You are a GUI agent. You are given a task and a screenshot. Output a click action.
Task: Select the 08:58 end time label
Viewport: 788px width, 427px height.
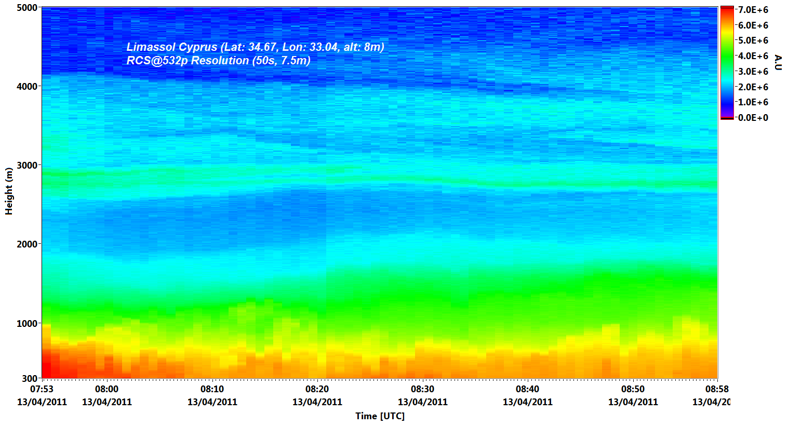(x=716, y=389)
